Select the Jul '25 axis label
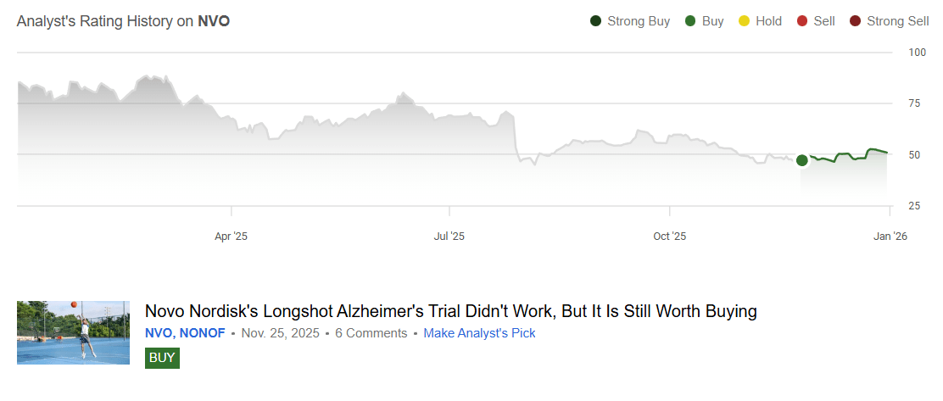Image resolution: width=943 pixels, height=401 pixels. point(449,237)
